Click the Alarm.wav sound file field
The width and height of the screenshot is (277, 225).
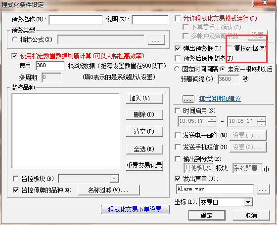coord(215,189)
